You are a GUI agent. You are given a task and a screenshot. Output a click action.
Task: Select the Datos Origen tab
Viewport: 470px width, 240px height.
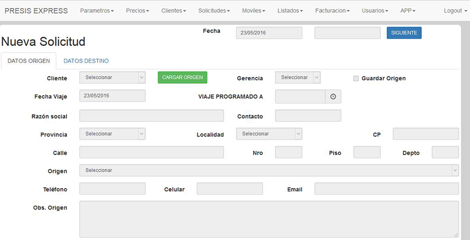tap(28, 61)
